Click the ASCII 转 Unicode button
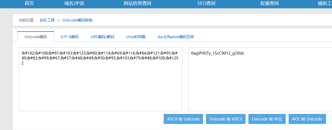 [x=183, y=119]
